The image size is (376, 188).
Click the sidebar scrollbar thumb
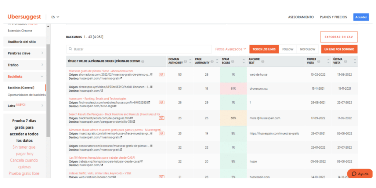[48, 90]
